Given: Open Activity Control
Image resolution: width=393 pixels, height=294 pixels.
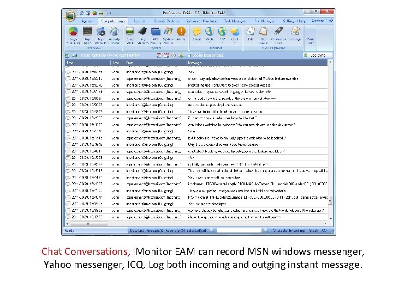Looking at the screenshot, I should coord(114,35).
